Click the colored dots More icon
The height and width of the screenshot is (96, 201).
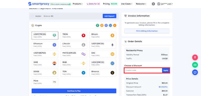(55, 82)
